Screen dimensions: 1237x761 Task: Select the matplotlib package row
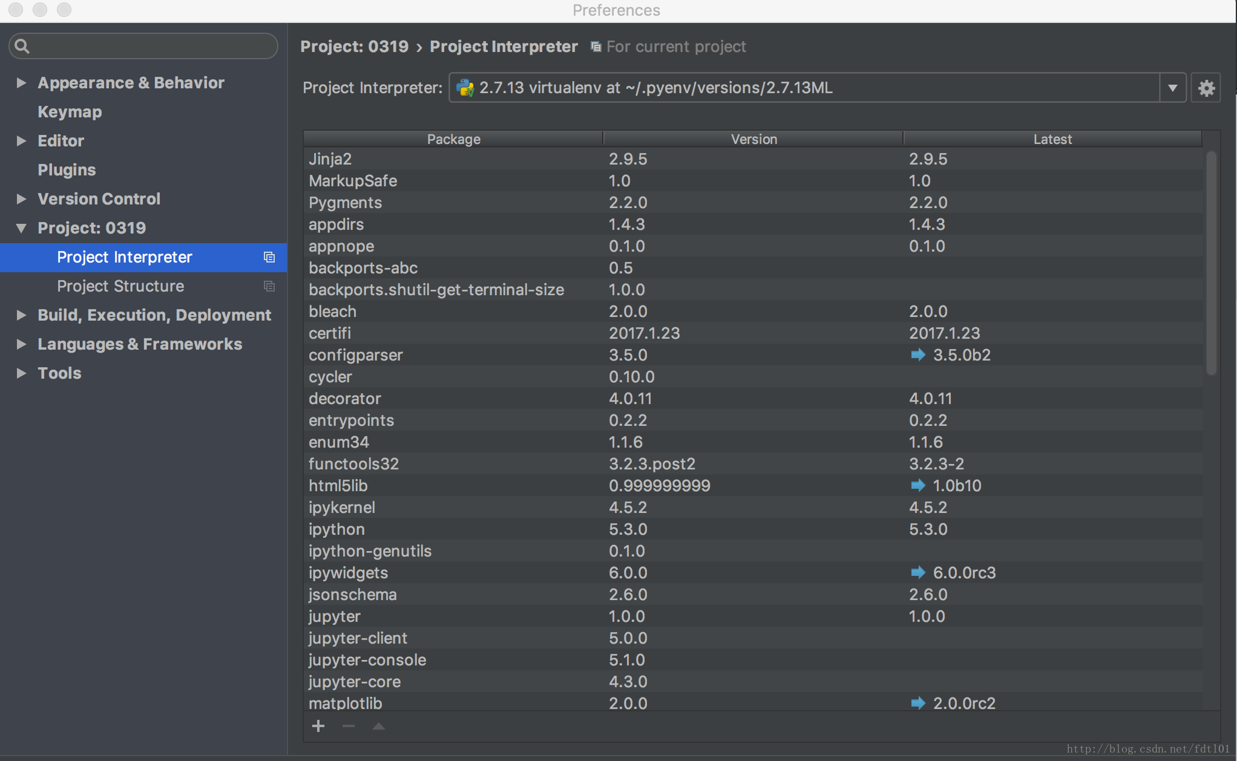coord(753,703)
